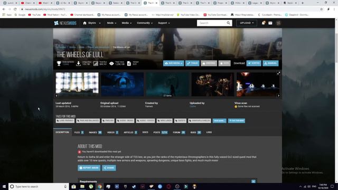Collapse the Requirements section
Image resolution: width=338 pixels, height=190 pixels.
coord(253,182)
